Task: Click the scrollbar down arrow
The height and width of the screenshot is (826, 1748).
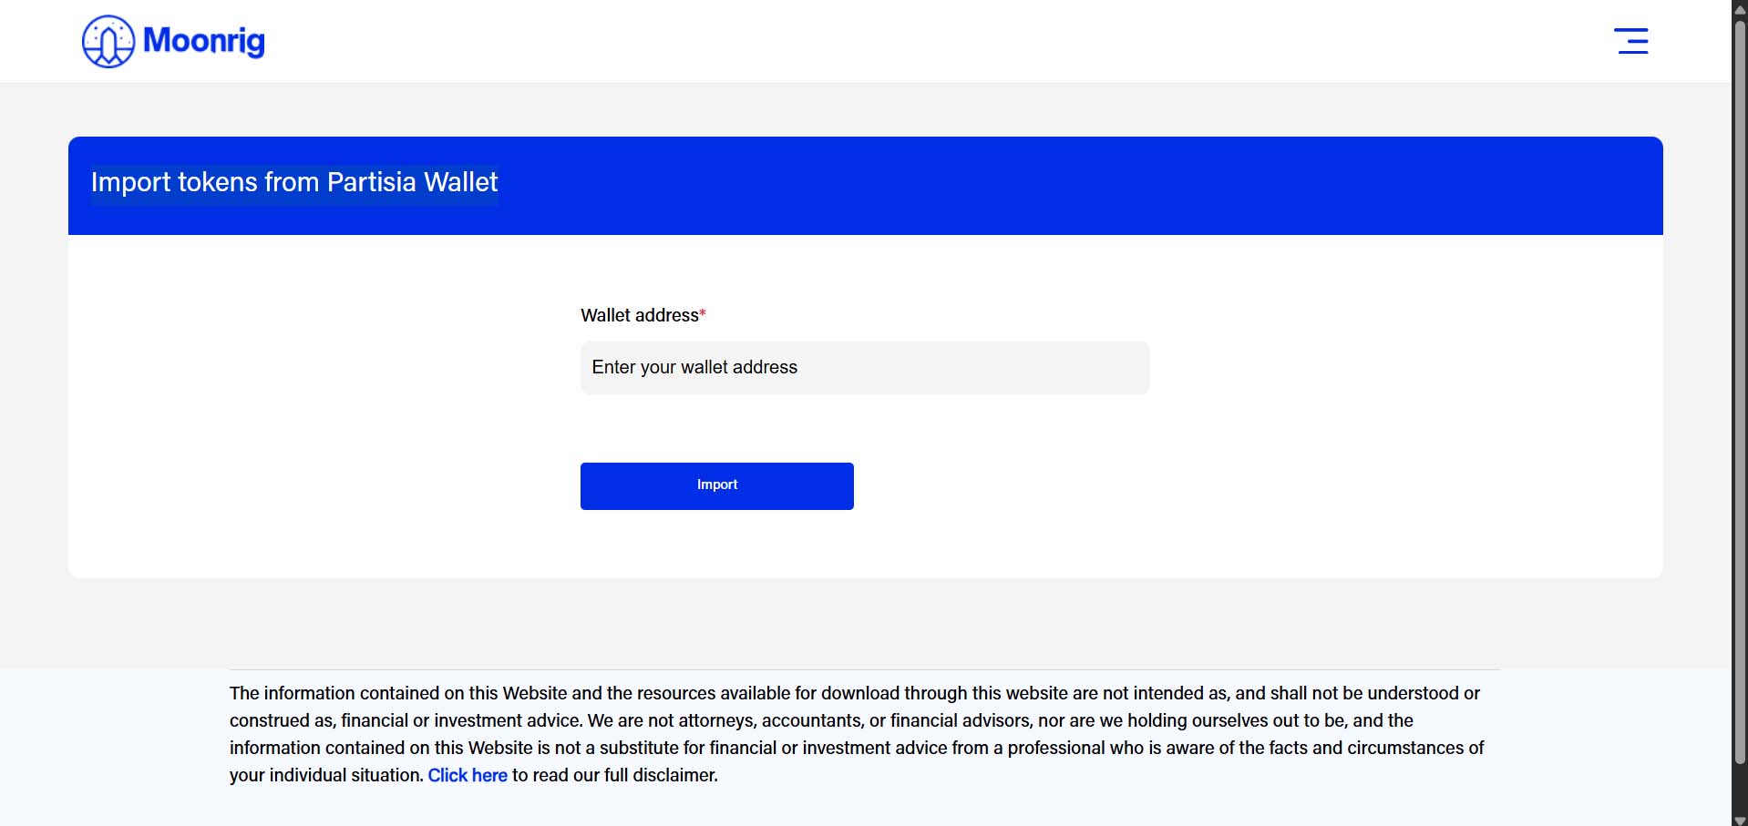Action: pos(1739,820)
